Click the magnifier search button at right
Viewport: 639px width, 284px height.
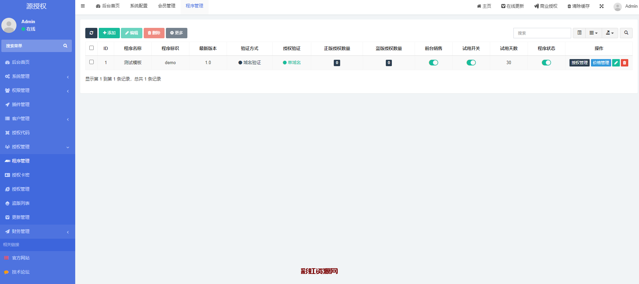[x=626, y=33]
